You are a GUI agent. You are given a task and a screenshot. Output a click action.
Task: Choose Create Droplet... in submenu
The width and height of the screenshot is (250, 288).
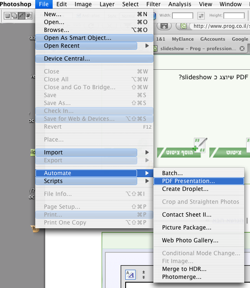click(199, 189)
